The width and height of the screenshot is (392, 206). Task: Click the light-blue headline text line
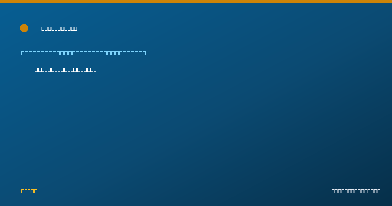pyautogui.click(x=84, y=53)
